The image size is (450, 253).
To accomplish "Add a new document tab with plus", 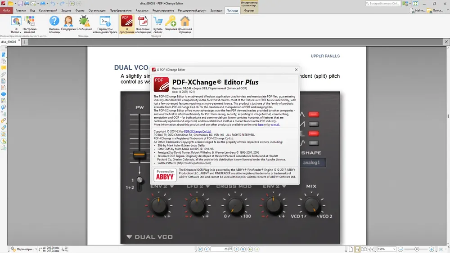I will click(25, 42).
